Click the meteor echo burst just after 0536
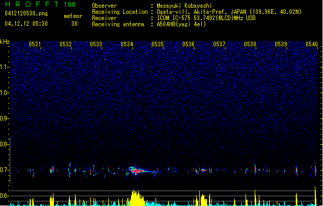 point(203,170)
